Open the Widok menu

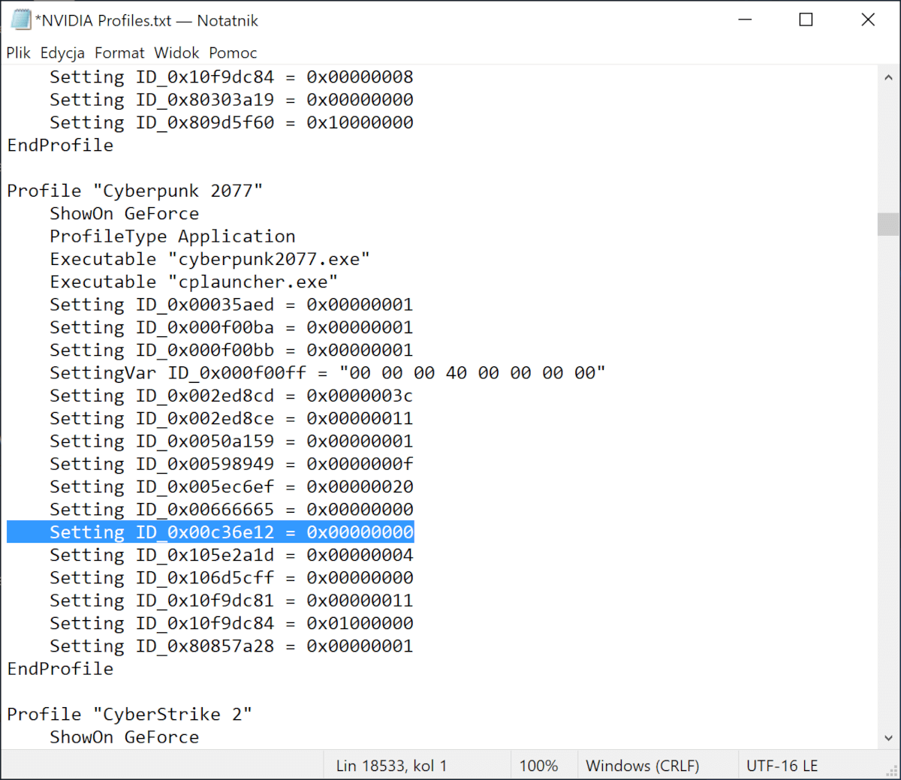(x=176, y=53)
